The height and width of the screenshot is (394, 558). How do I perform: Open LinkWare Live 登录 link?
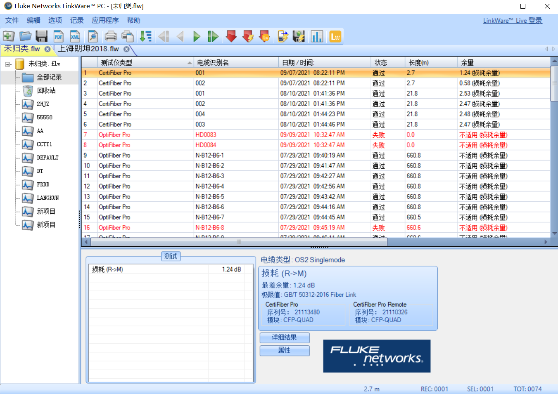pos(513,21)
